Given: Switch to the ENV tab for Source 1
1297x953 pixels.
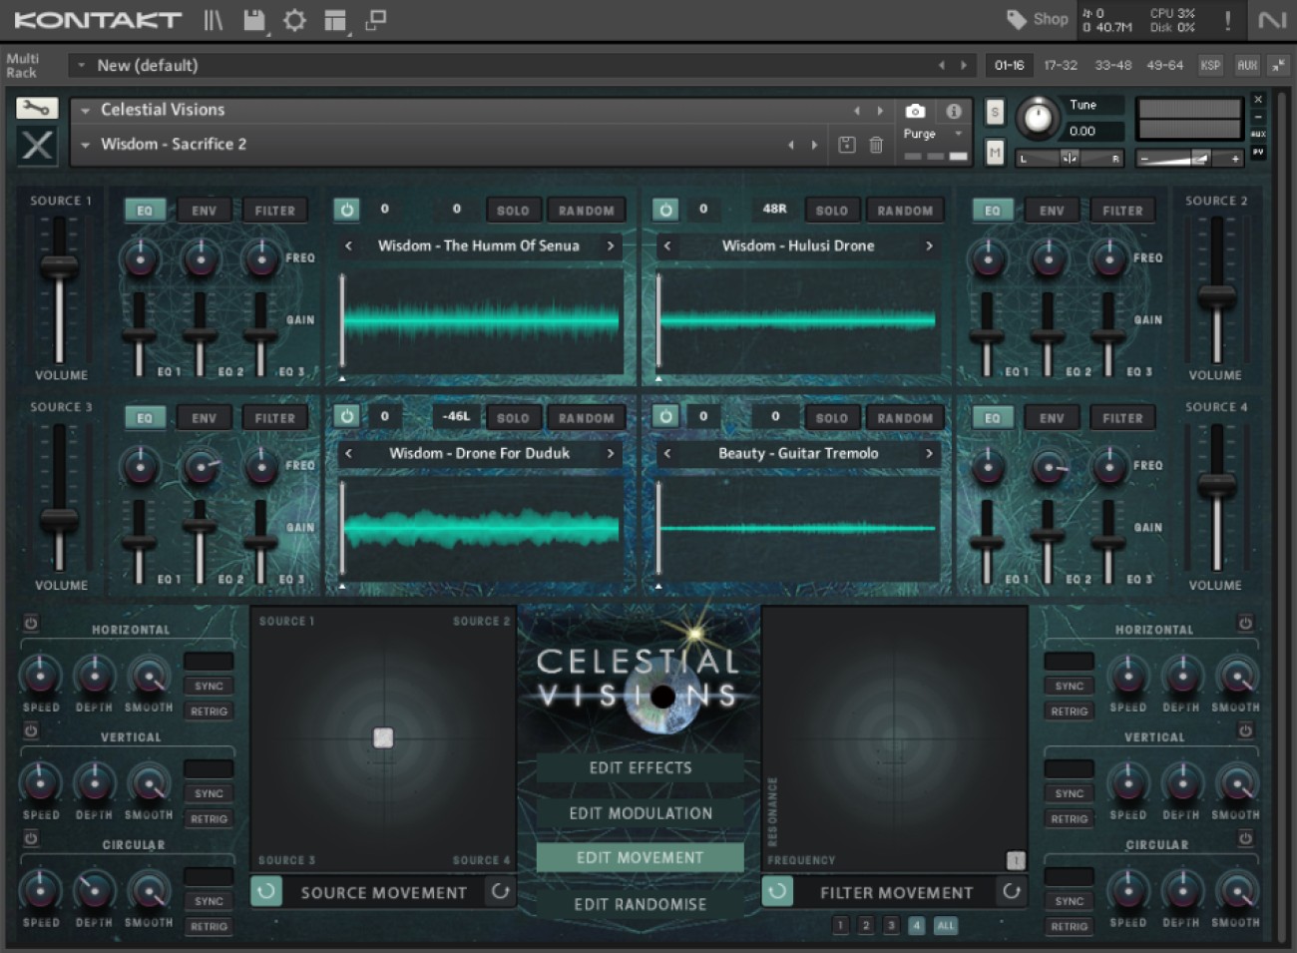Looking at the screenshot, I should pyautogui.click(x=204, y=211).
